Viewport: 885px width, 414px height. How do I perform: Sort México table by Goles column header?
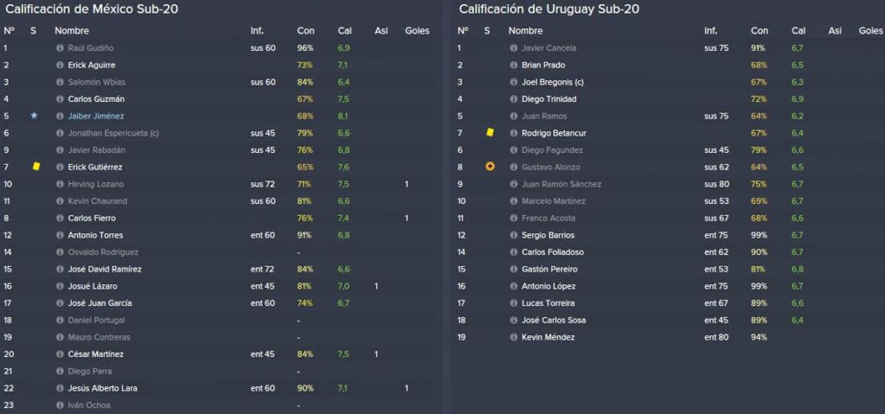[417, 31]
